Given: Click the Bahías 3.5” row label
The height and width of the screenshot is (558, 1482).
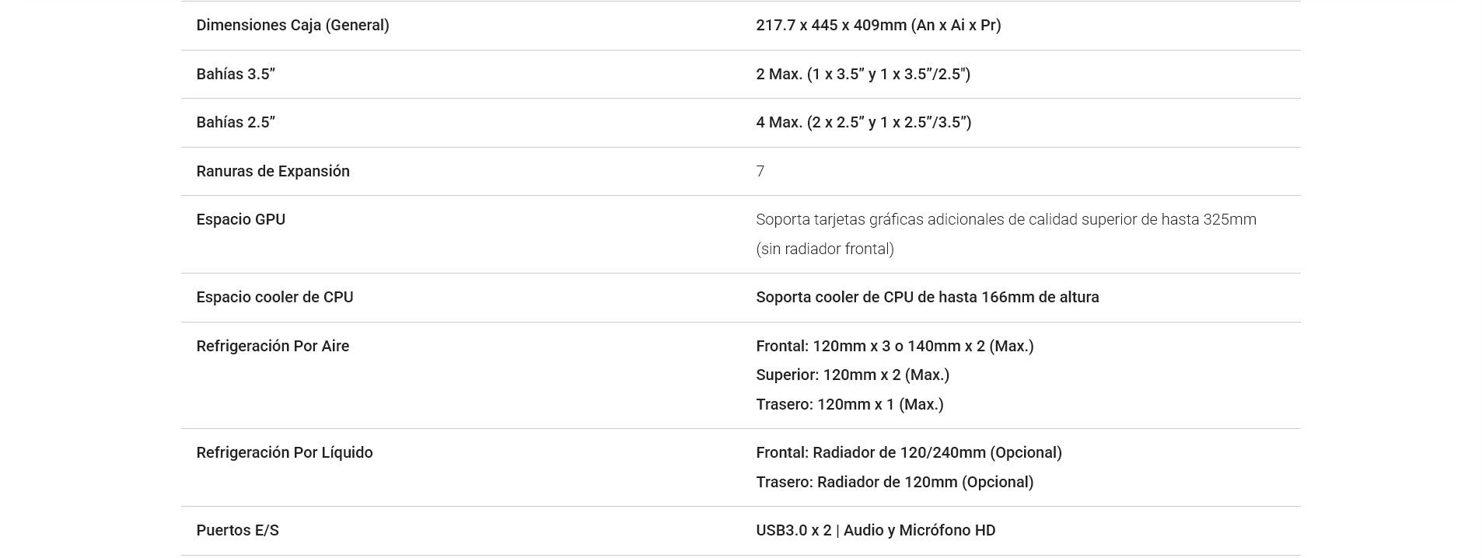Looking at the screenshot, I should click(x=236, y=74).
